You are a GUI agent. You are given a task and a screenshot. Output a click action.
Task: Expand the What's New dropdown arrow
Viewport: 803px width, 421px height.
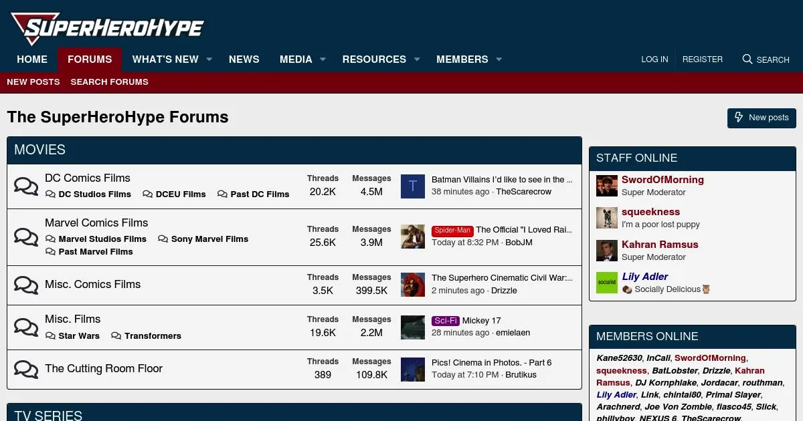209,59
